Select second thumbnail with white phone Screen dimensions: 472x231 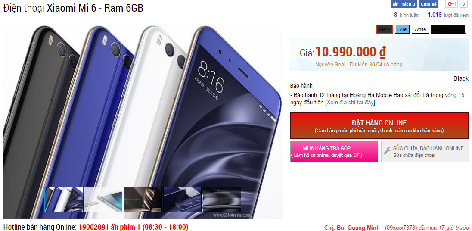103,199
